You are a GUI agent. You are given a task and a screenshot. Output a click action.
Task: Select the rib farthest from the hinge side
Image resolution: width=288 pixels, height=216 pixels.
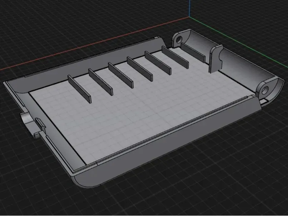coord(79,89)
